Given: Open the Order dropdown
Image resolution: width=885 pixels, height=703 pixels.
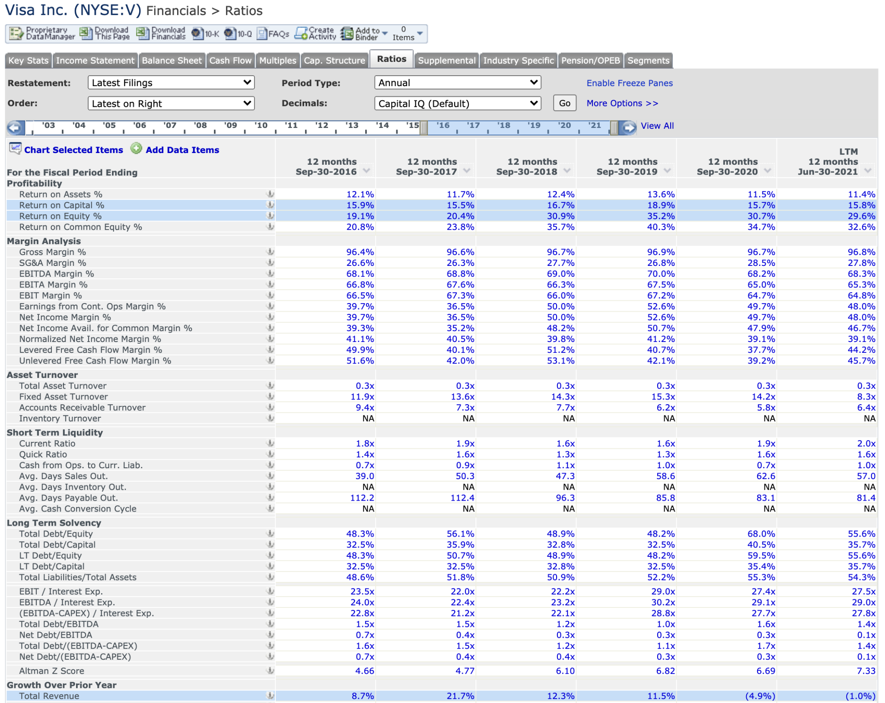Looking at the screenshot, I should (x=171, y=103).
